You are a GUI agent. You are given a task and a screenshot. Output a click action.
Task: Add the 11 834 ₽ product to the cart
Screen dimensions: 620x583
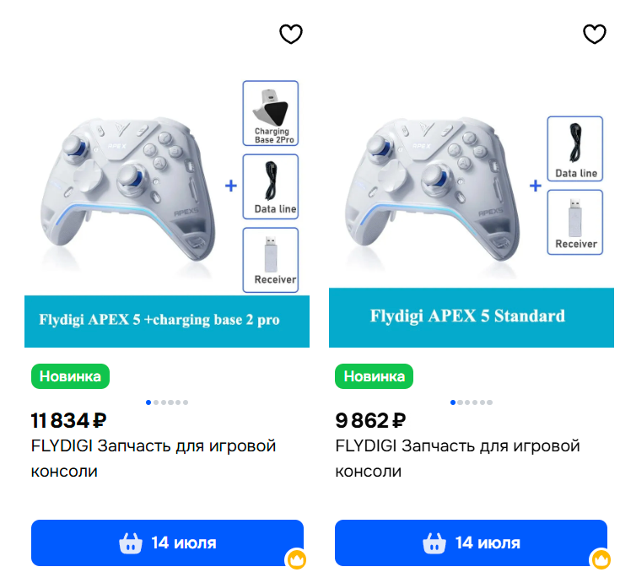(x=167, y=543)
